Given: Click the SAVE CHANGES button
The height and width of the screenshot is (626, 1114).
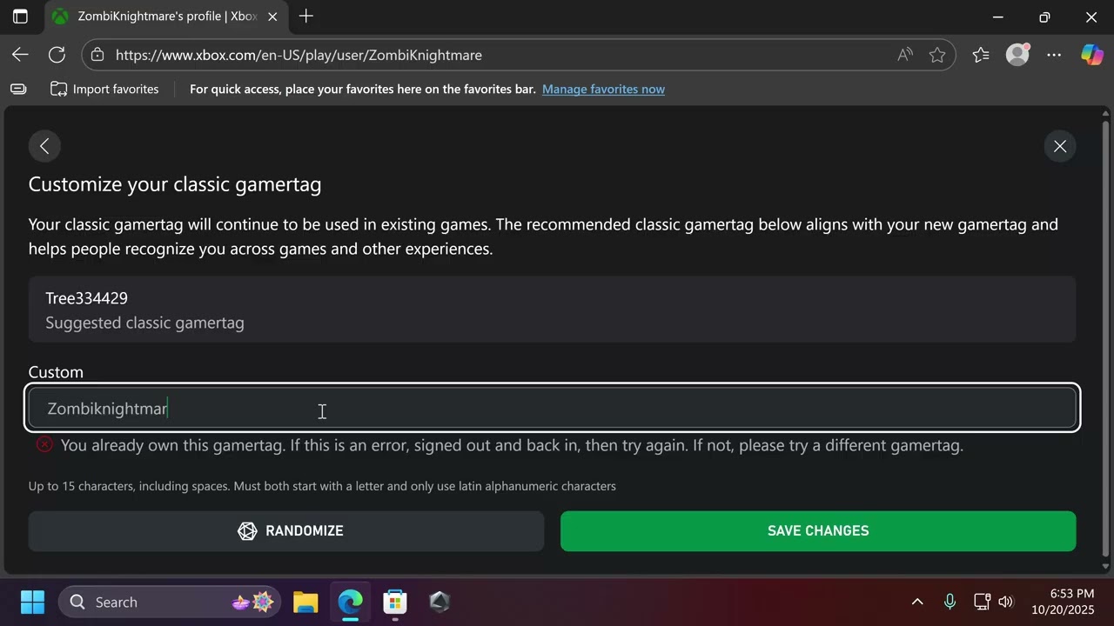Looking at the screenshot, I should 818,531.
